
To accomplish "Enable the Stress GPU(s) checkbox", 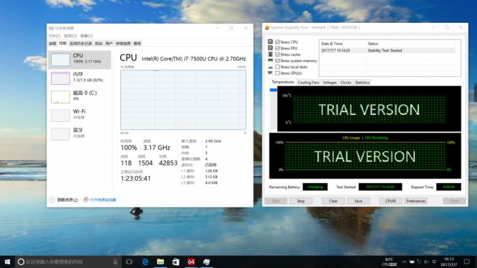I will [x=277, y=73].
